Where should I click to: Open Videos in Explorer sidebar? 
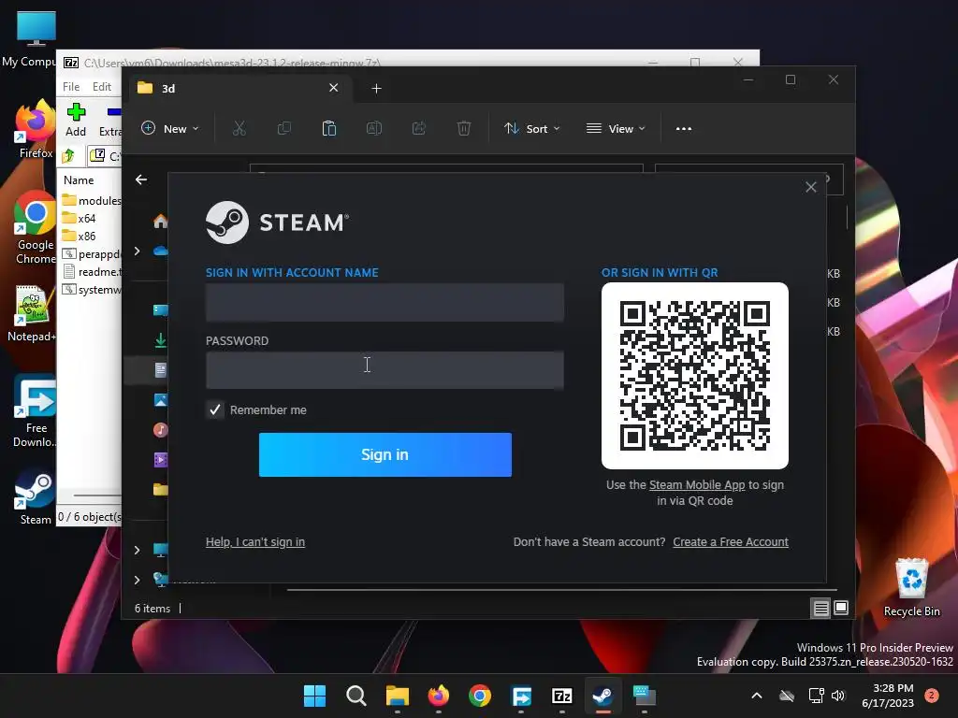point(161,460)
